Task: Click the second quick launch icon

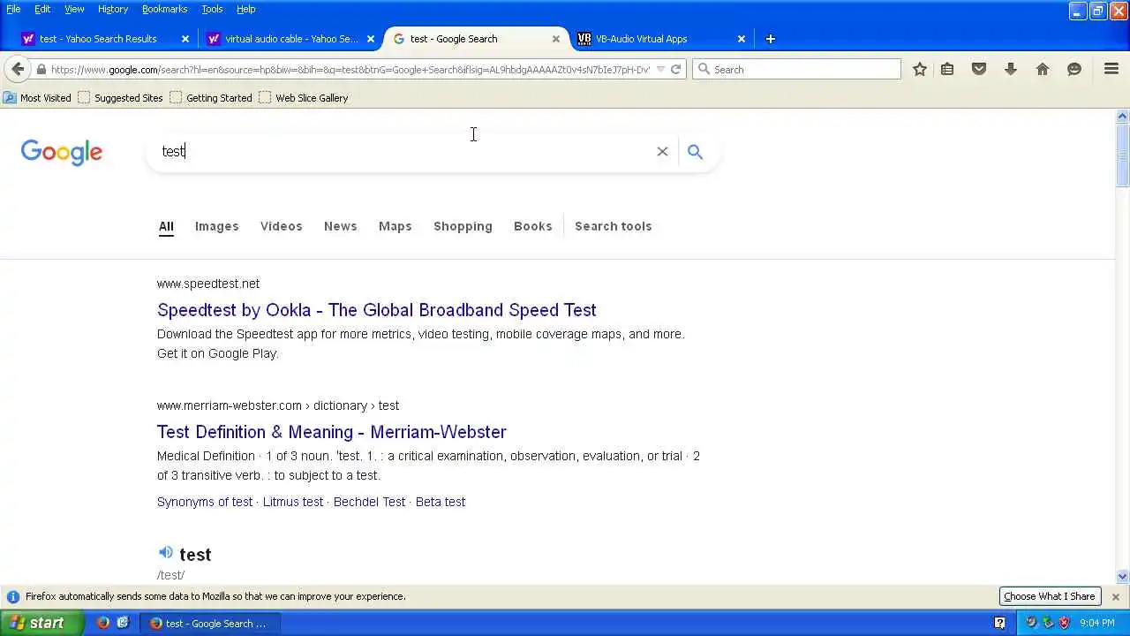Action: 123,623
